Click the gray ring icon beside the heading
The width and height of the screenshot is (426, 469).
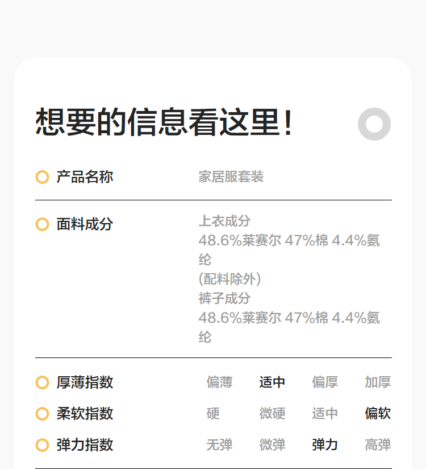point(374,124)
